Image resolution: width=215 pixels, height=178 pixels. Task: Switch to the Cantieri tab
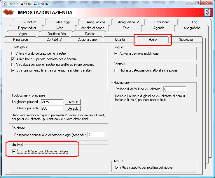pyautogui.click(x=90, y=34)
